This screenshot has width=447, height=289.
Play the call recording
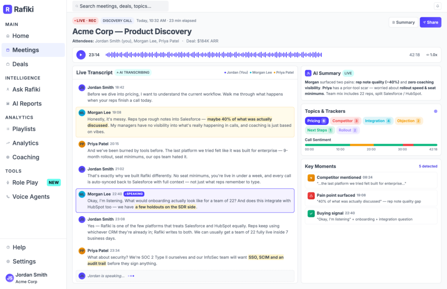[x=81, y=55]
